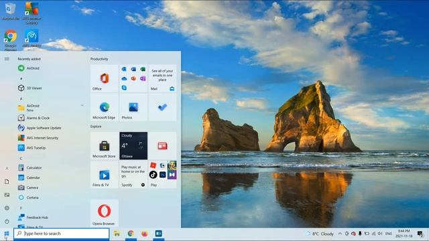Open Outlook icon in Office apps tile

[x=124, y=69]
